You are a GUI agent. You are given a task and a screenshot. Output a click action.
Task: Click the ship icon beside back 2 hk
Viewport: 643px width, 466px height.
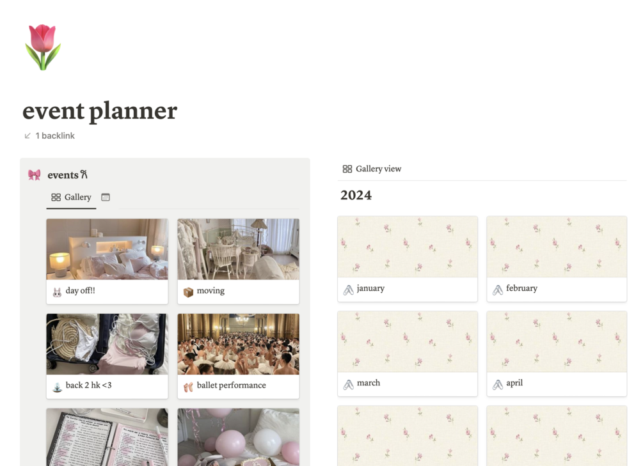point(58,387)
